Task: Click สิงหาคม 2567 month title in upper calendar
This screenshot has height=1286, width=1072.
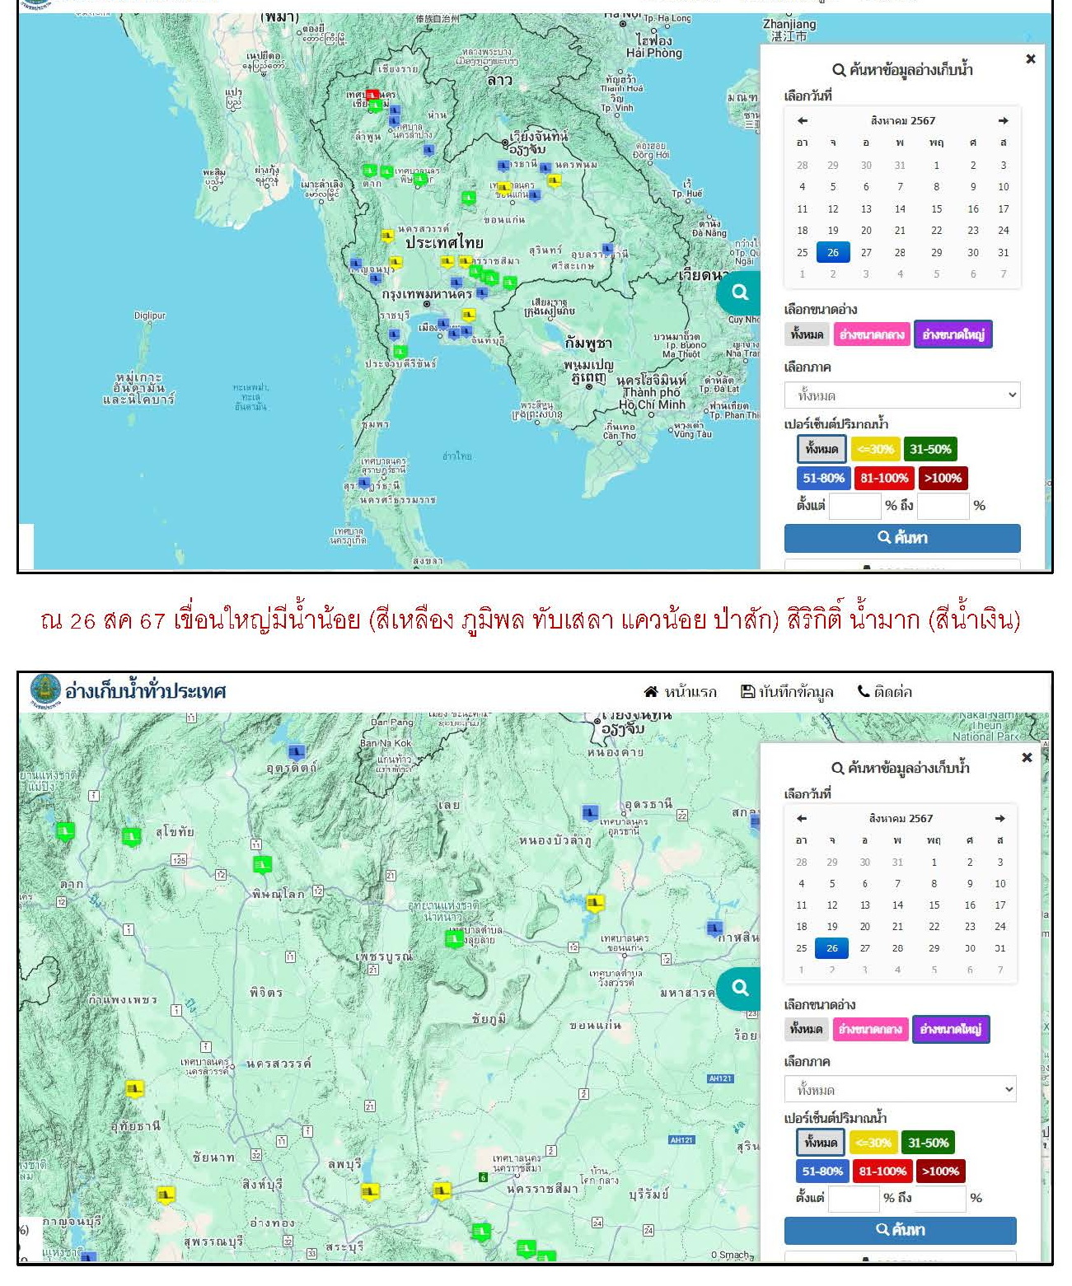Action: click(903, 120)
